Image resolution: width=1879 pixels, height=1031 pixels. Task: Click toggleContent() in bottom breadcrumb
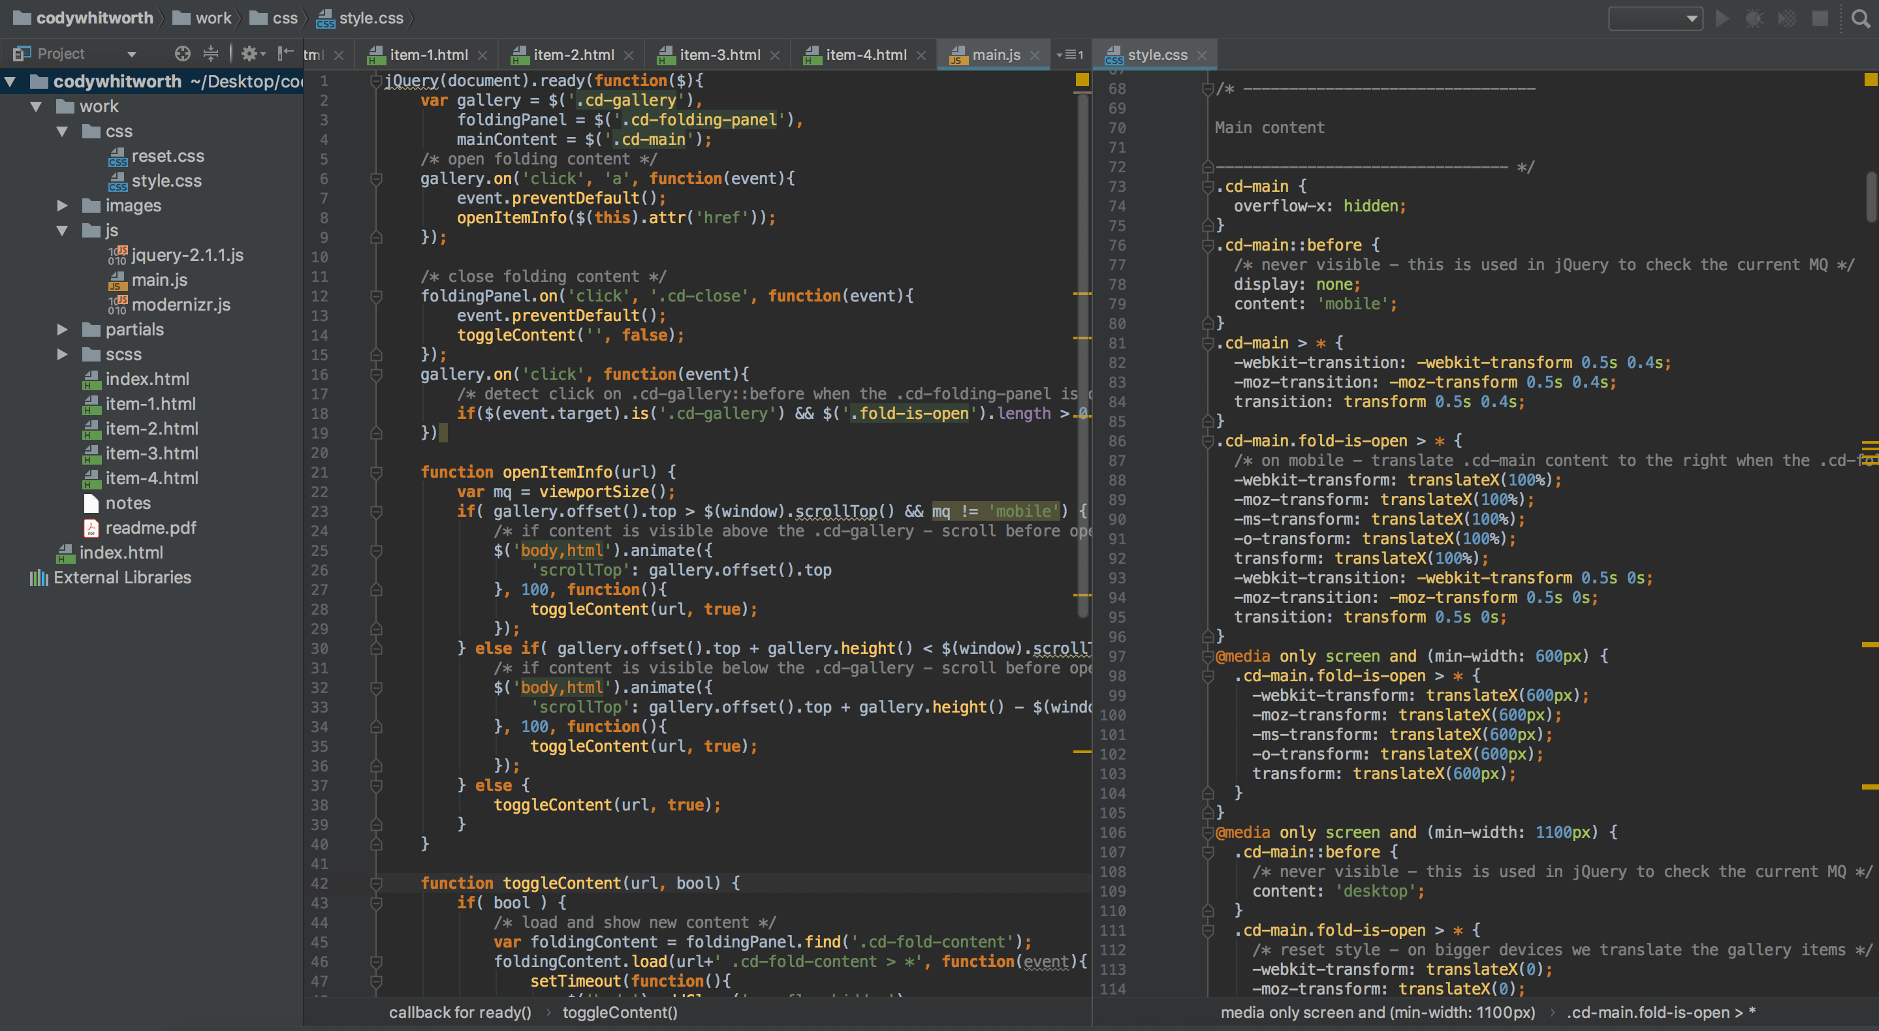coord(620,1013)
